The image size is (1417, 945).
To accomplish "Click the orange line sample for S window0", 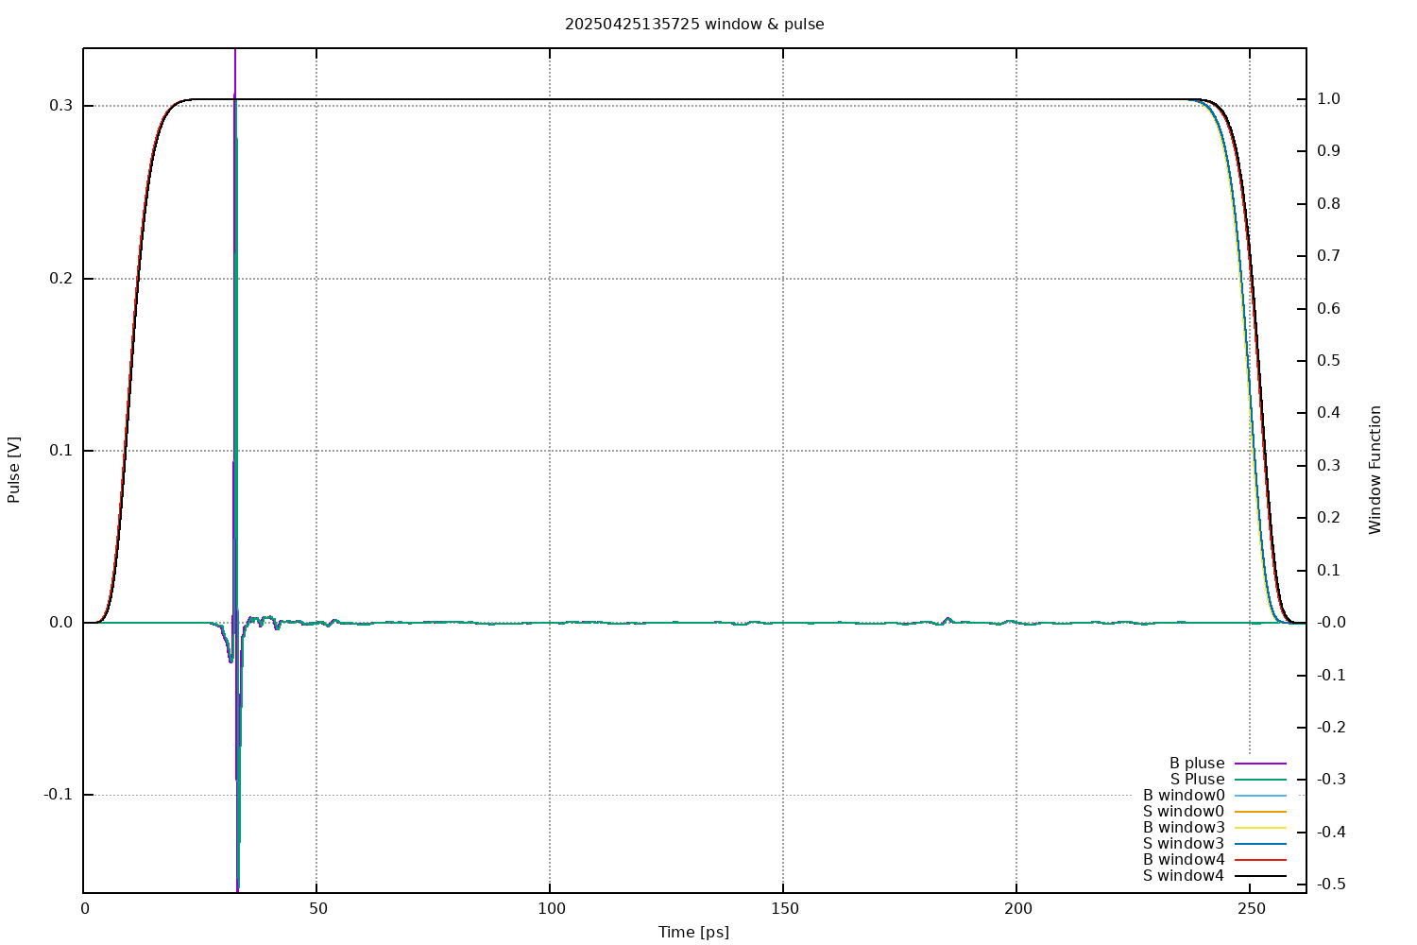I will point(1260,812).
